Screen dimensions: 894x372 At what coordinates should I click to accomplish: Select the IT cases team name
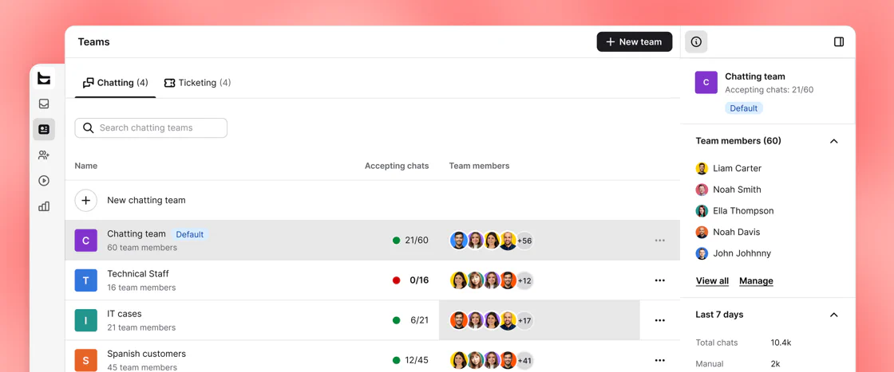pyautogui.click(x=125, y=313)
